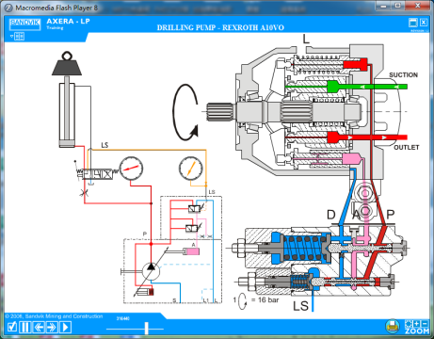This screenshot has width=434, height=339.
Task: Click the needle valve symbol below the control valve
Action: pyautogui.click(x=84, y=193)
